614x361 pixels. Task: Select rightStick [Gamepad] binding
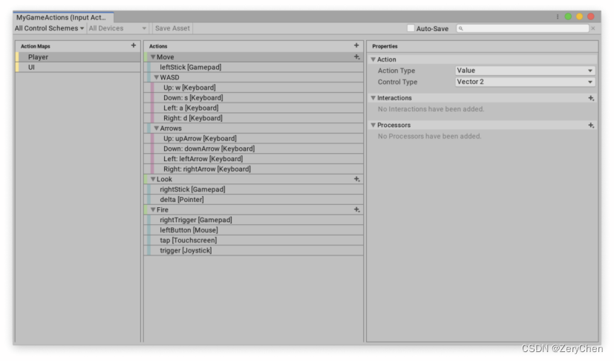click(254, 189)
